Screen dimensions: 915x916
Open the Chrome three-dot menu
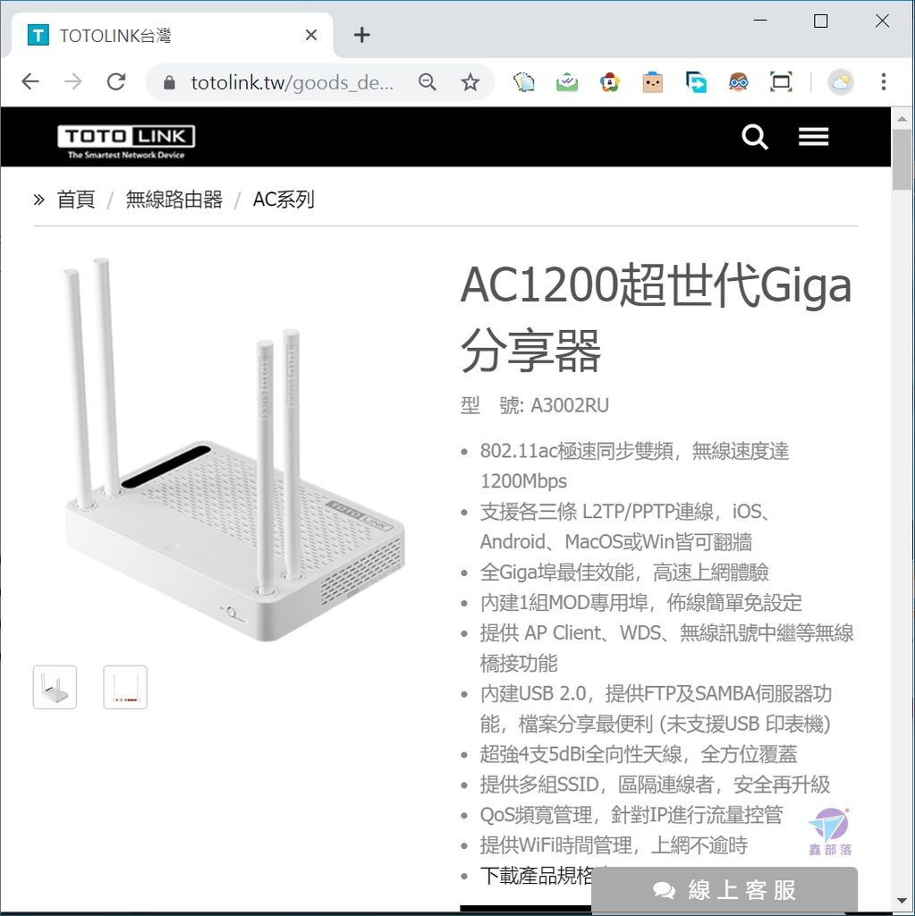click(884, 81)
